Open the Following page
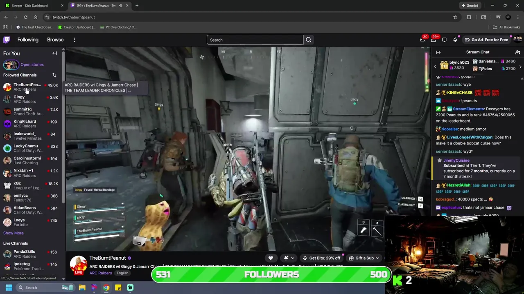This screenshot has height=294, width=524. pos(28,40)
